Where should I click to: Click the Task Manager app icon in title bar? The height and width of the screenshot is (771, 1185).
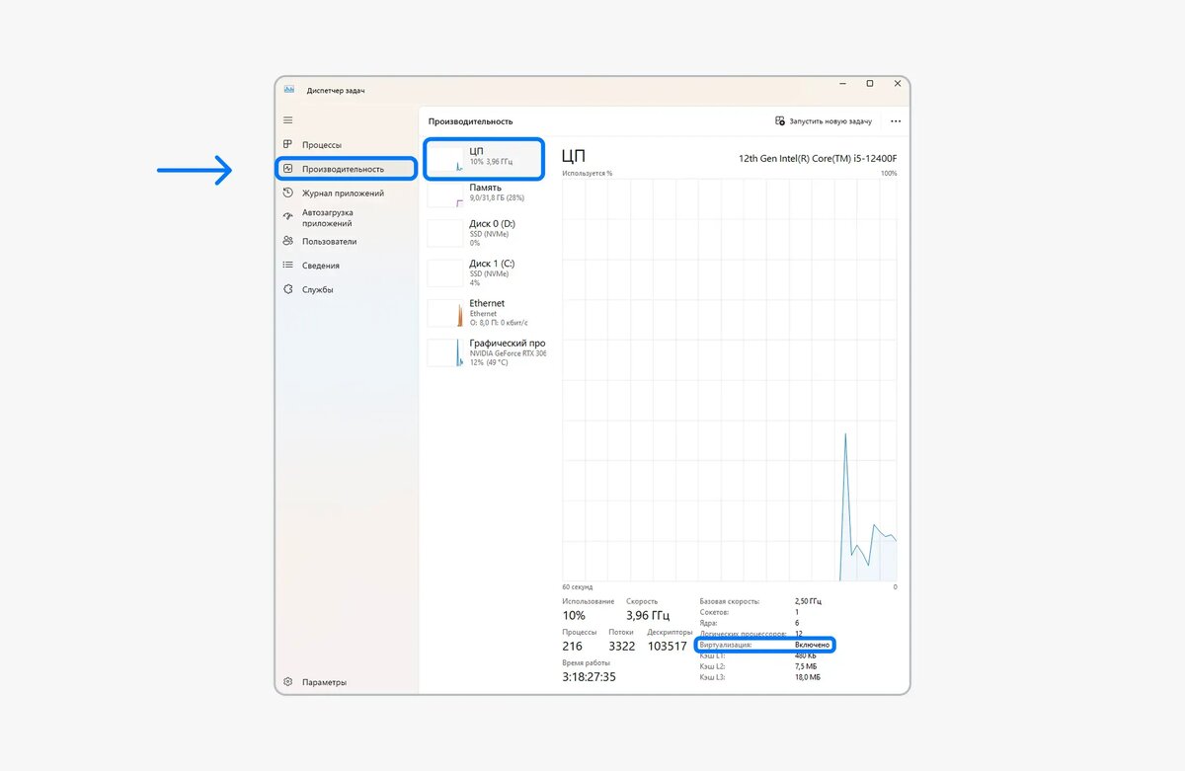pyautogui.click(x=289, y=89)
